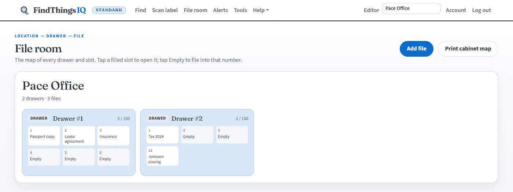Image resolution: width=513 pixels, height=192 pixels.
Task: Click the Editor role label
Action: point(372,10)
